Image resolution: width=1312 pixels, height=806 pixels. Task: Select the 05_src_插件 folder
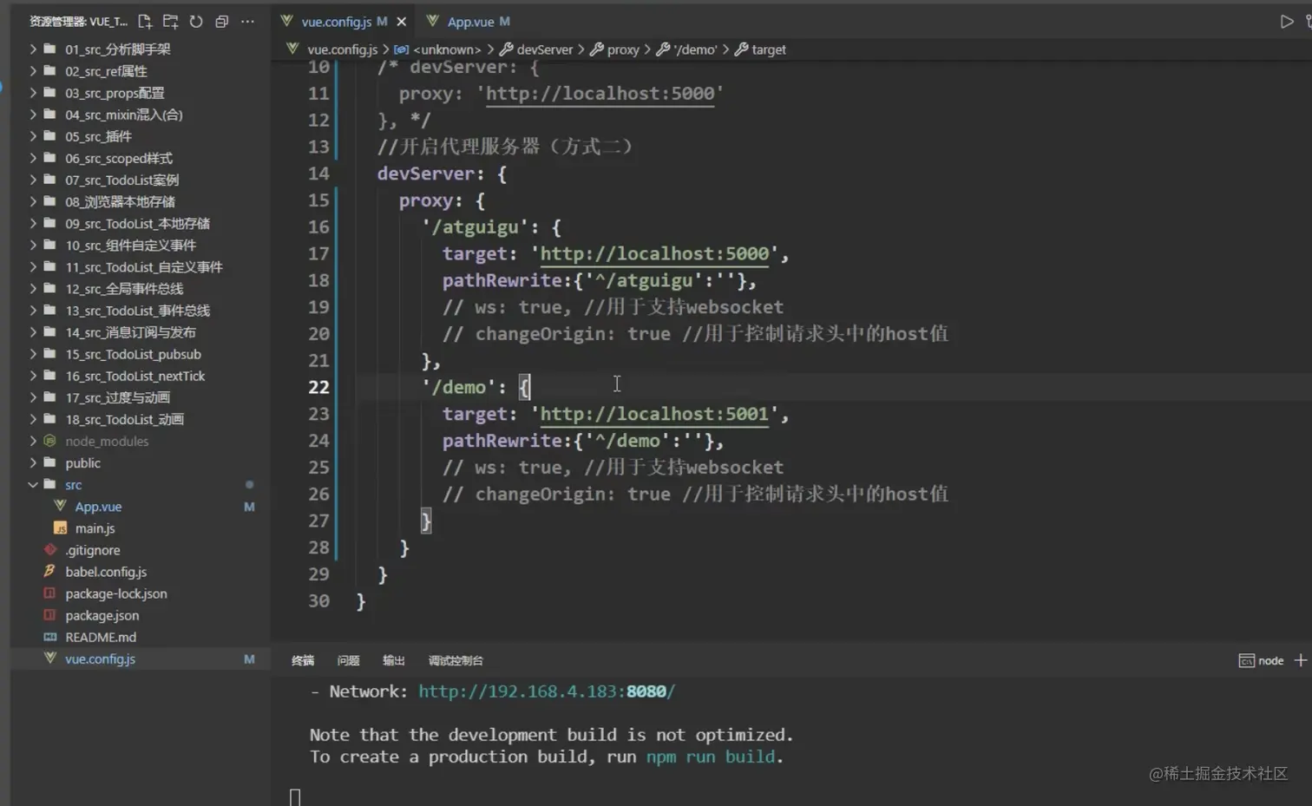98,136
